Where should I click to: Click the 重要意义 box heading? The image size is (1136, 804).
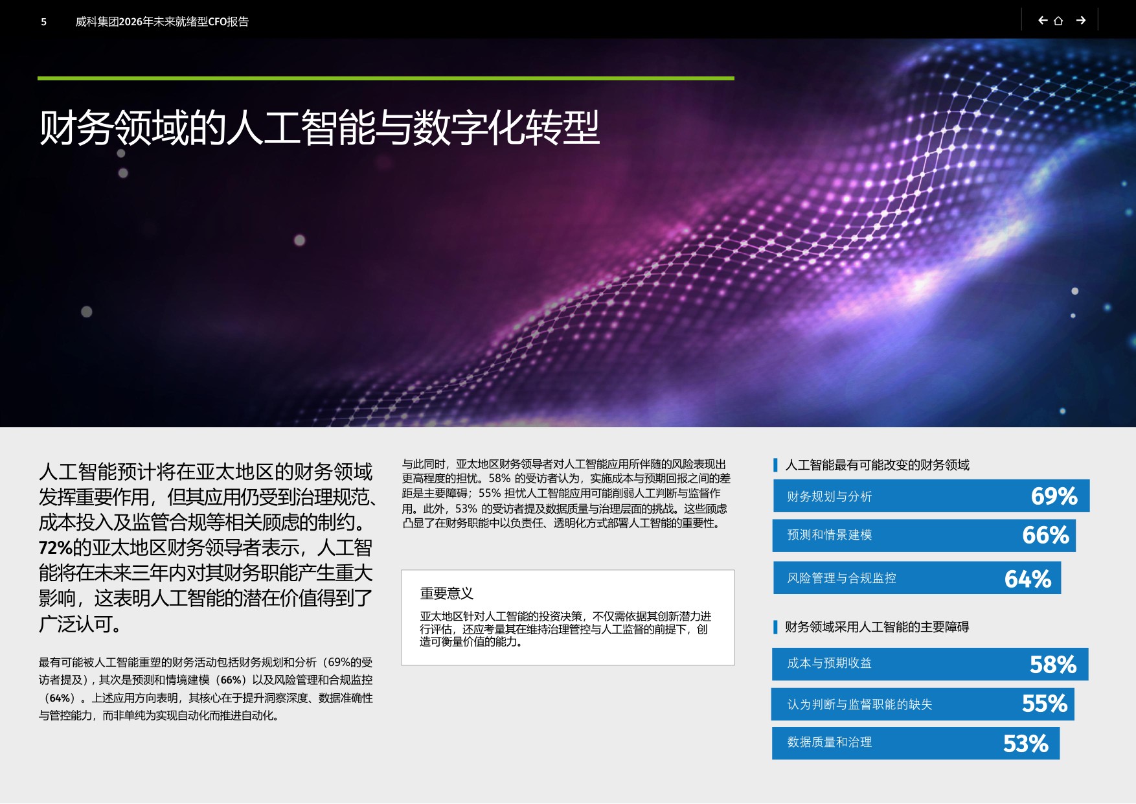447,593
